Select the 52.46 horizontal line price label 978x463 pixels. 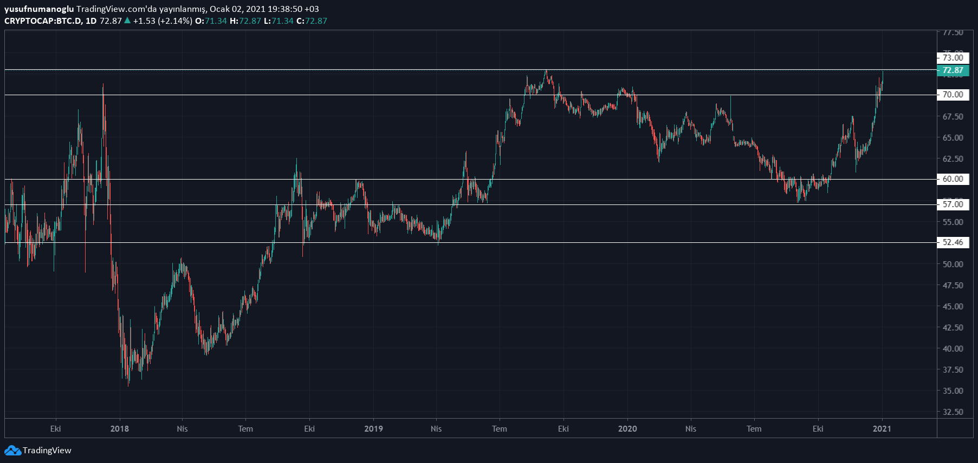[x=953, y=242]
